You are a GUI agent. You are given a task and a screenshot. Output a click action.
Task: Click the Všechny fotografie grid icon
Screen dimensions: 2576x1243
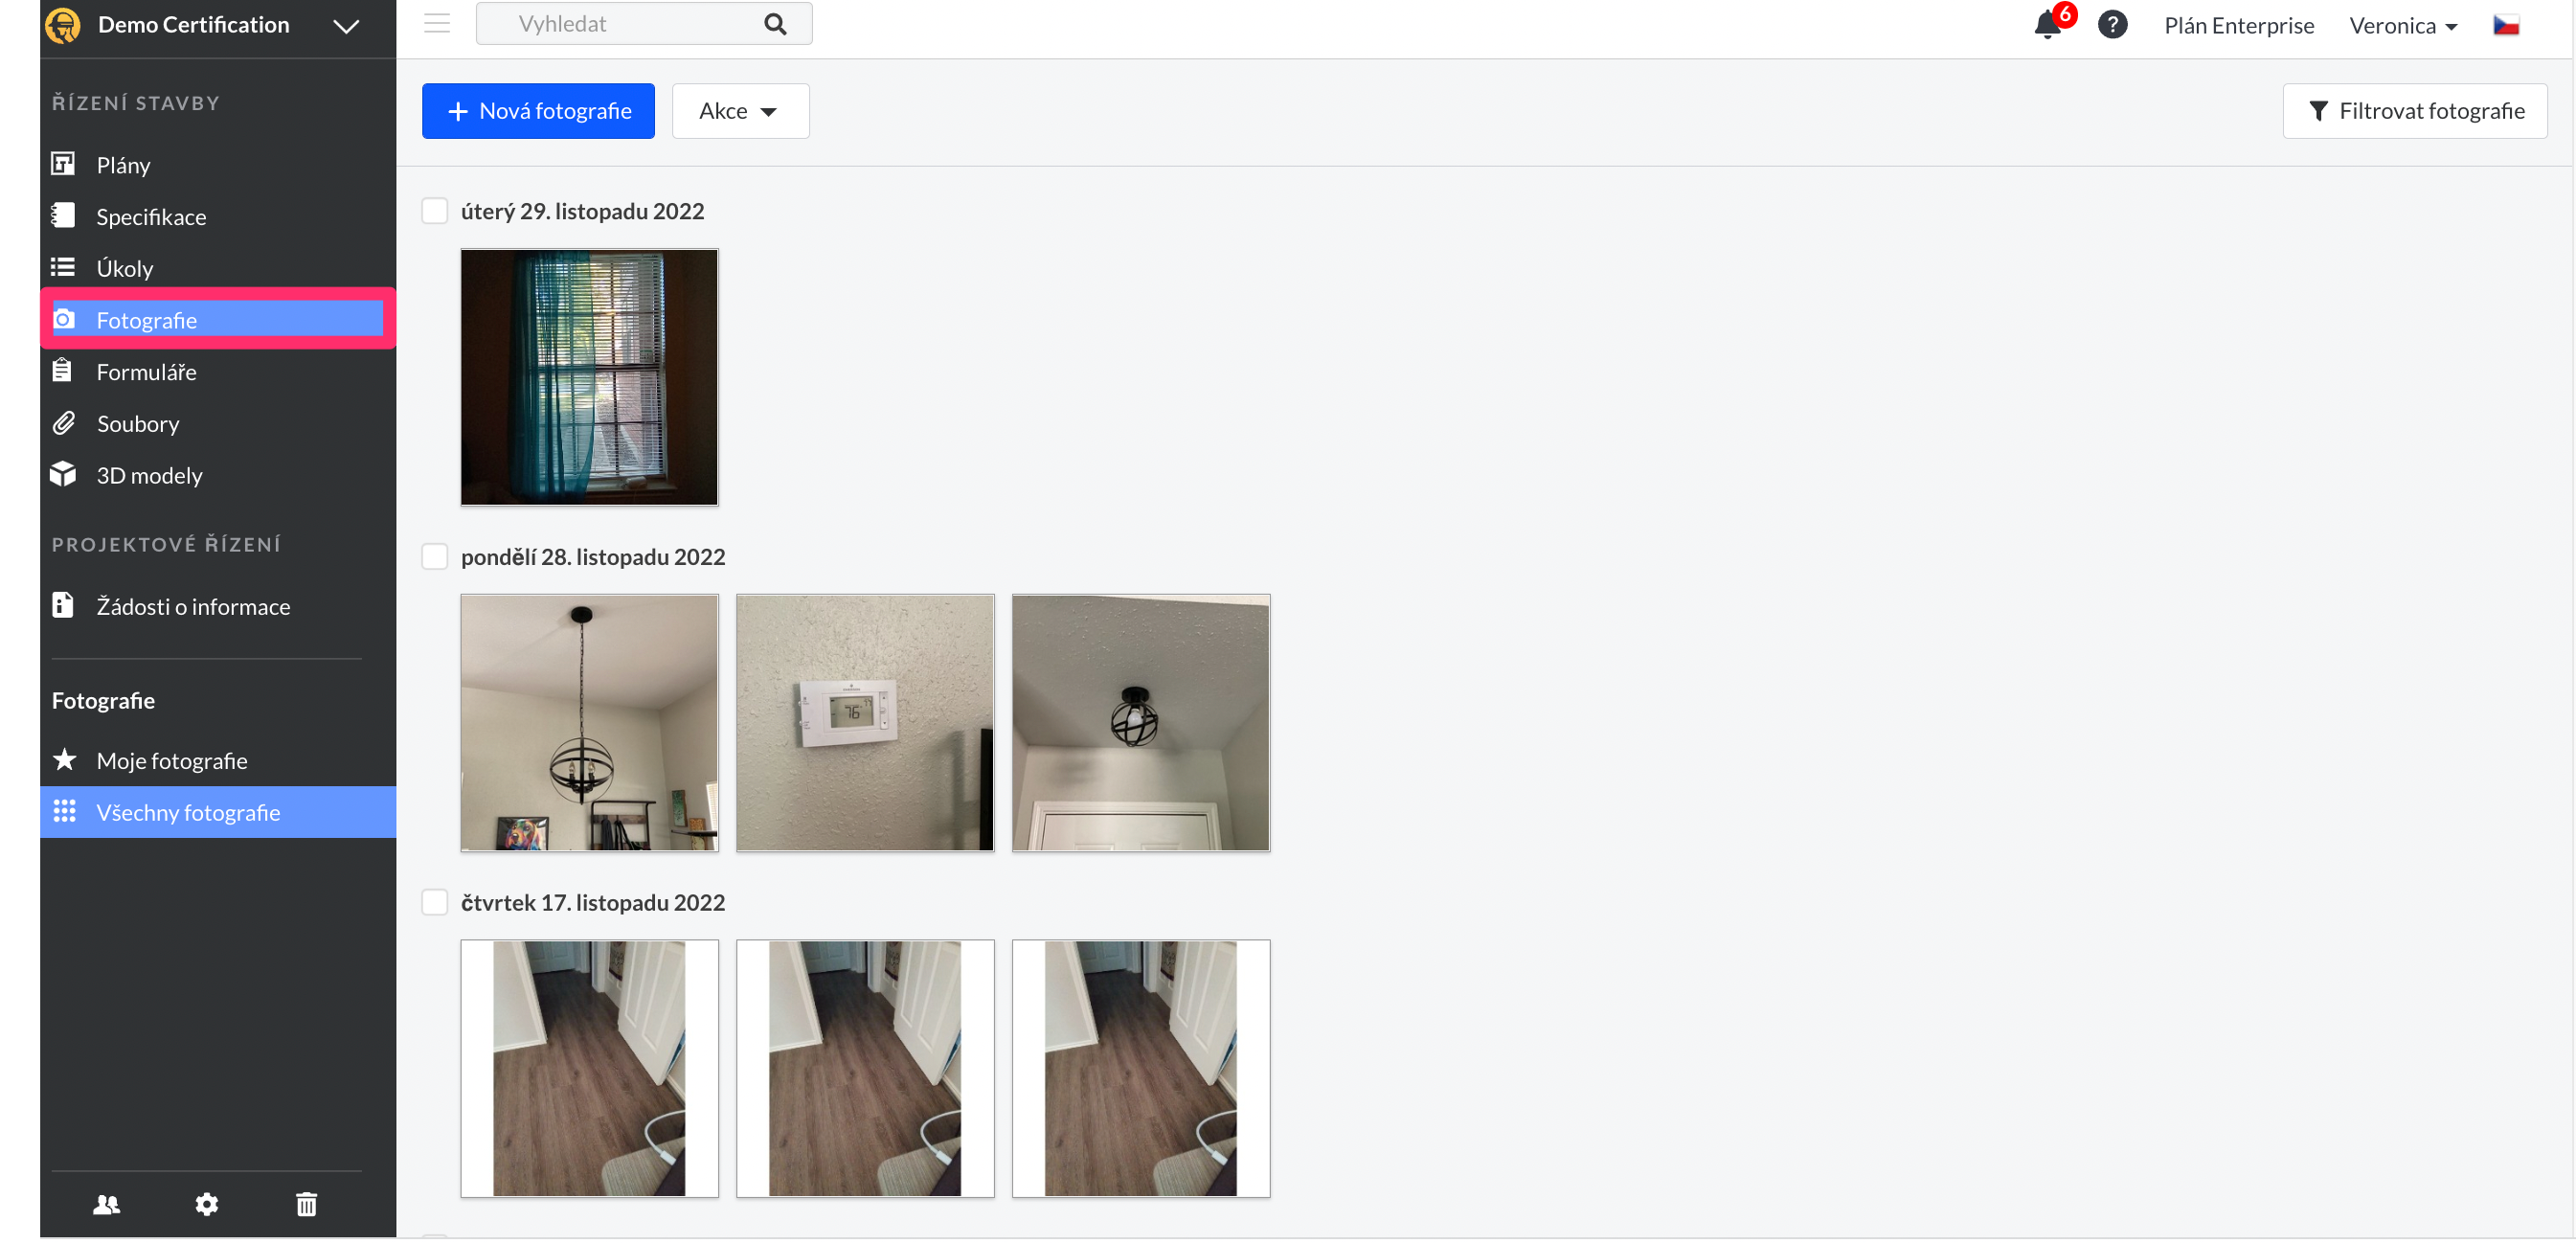click(x=65, y=812)
